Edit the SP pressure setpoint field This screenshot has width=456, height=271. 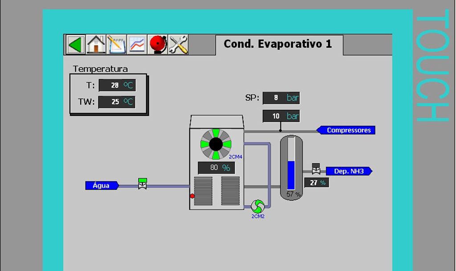tap(281, 98)
